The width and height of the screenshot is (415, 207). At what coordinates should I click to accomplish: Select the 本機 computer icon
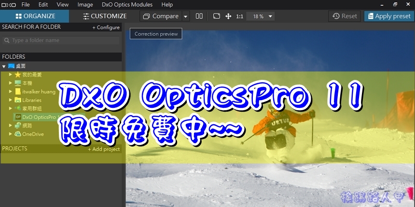point(18,83)
